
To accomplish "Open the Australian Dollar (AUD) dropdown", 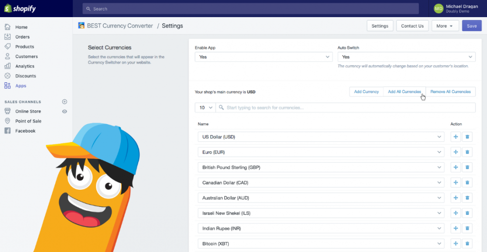I will (x=321, y=198).
